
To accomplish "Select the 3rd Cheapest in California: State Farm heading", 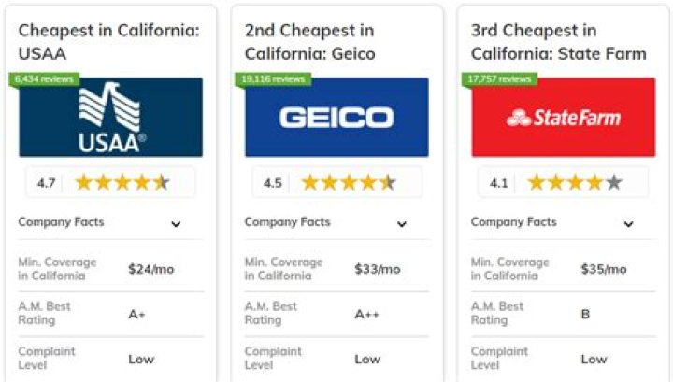I will point(558,42).
